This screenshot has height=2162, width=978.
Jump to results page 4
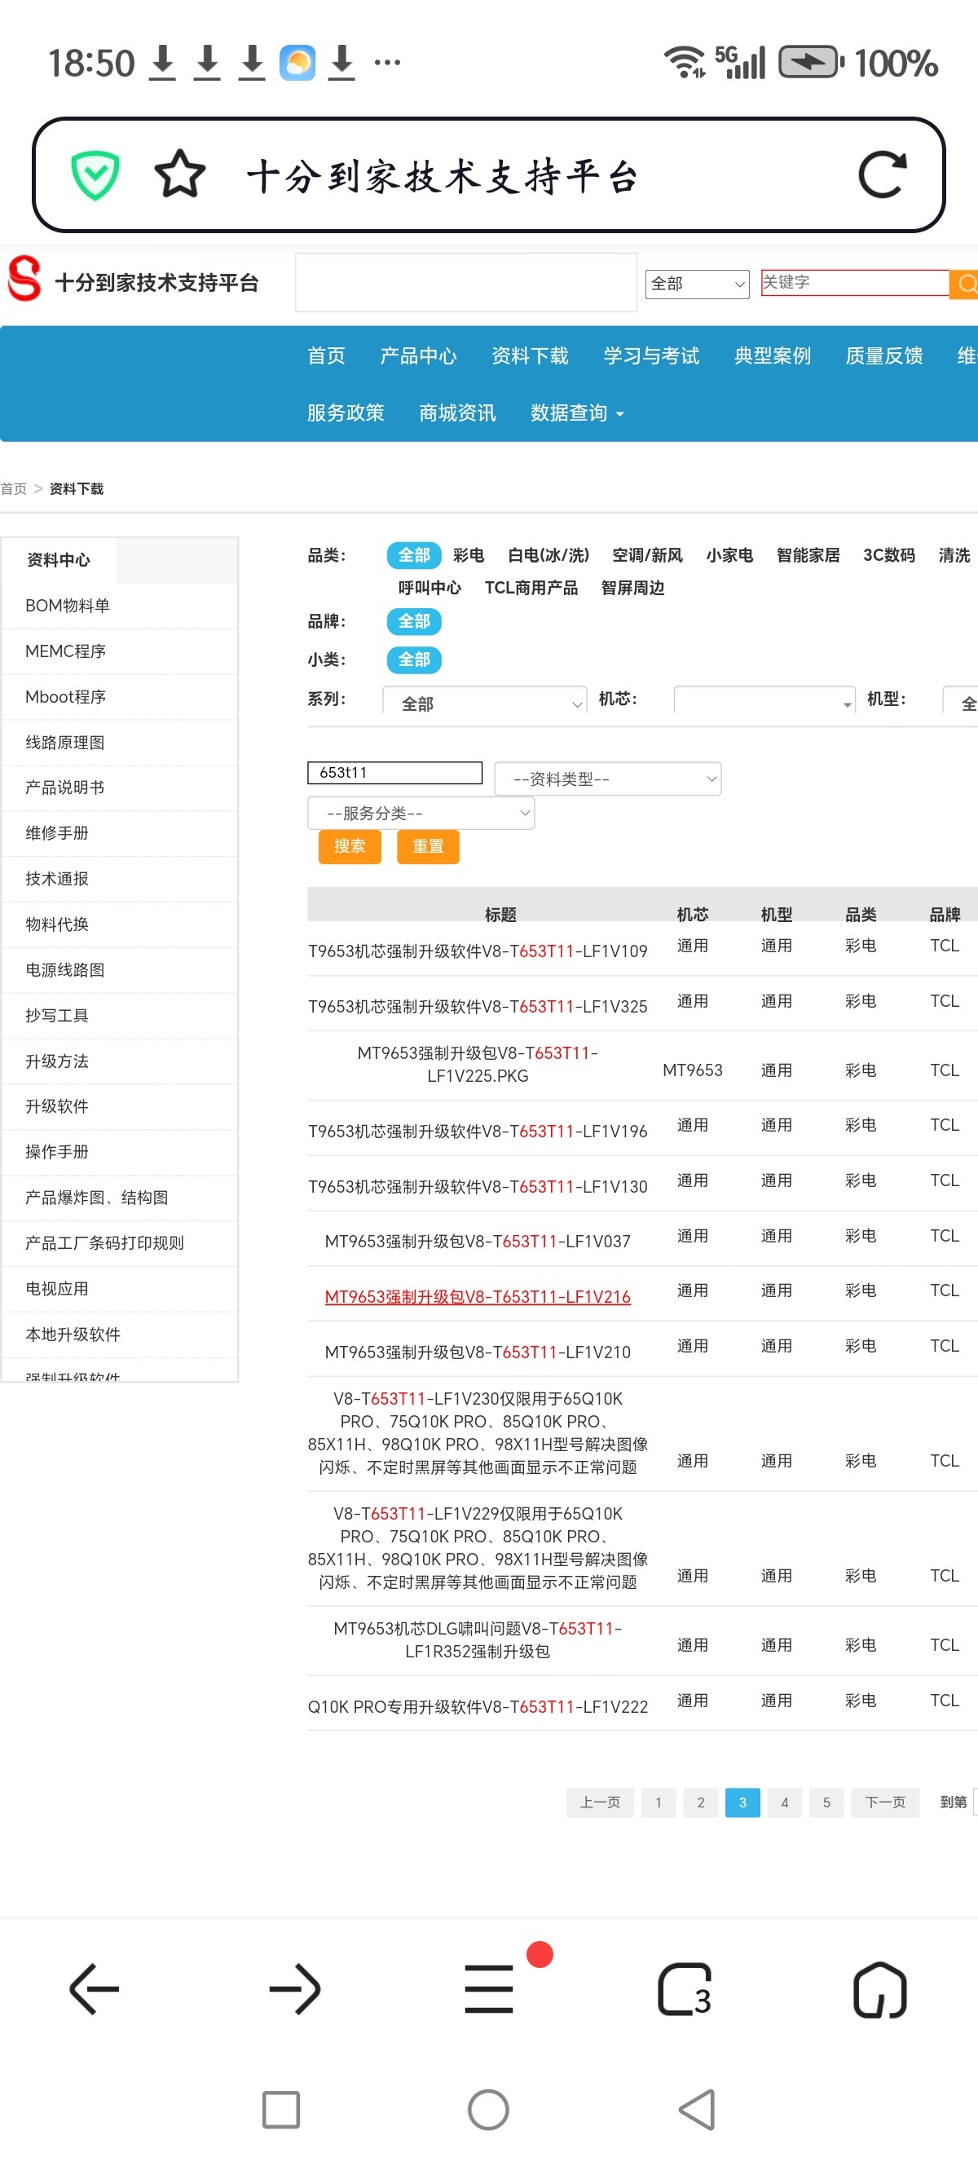(x=784, y=1802)
